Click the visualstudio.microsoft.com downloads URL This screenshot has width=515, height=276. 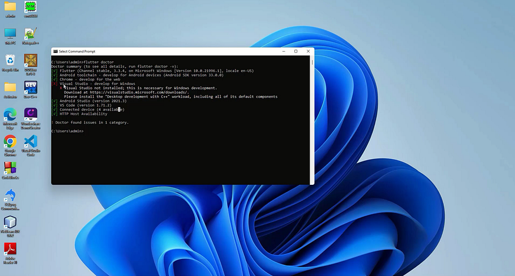point(138,92)
